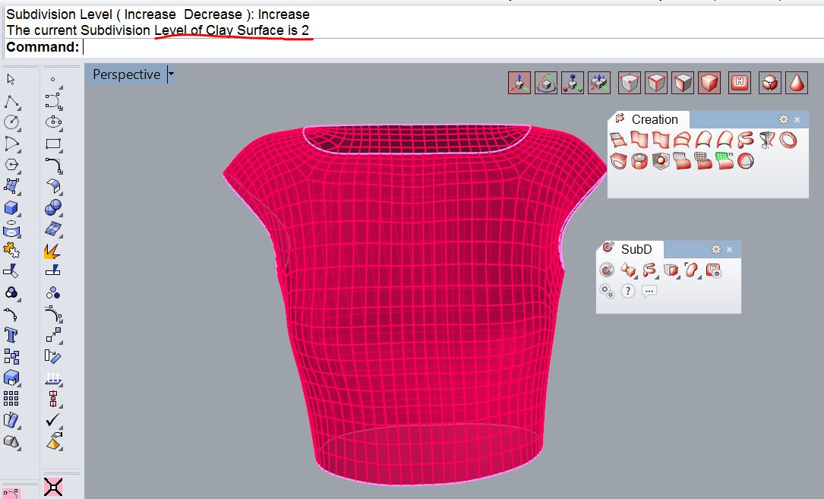The width and height of the screenshot is (824, 499).
Task: Expand the SubD box edit flyout icon
Action: coord(671,270)
